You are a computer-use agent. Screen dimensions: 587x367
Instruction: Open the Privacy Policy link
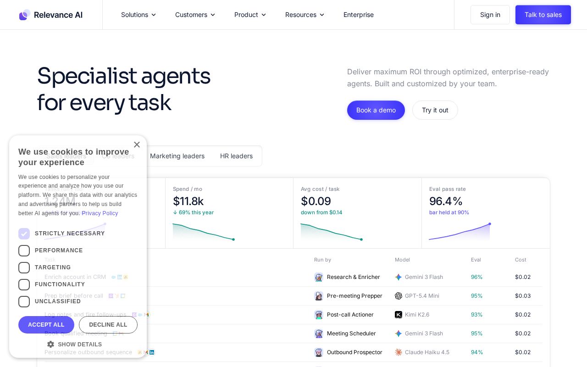[100, 213]
